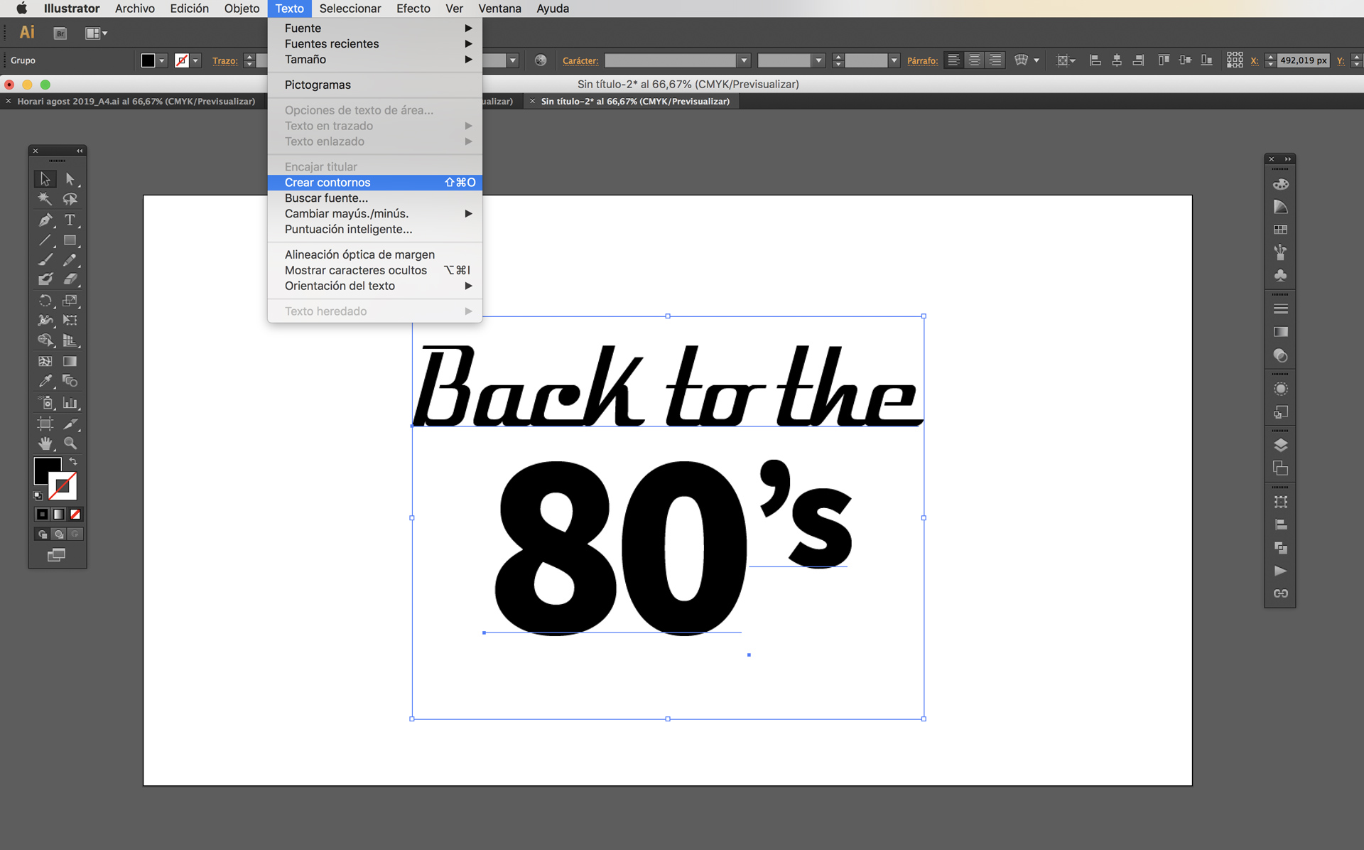Open the Color palette panel icon
Screen dimensions: 1364x850
pos(1280,184)
